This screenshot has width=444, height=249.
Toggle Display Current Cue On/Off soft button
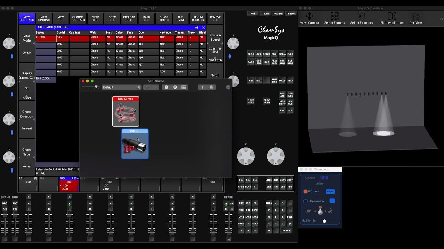[27, 82]
